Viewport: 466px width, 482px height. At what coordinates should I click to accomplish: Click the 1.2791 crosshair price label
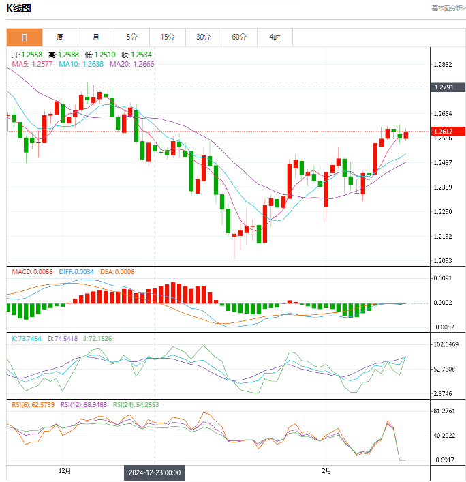447,87
